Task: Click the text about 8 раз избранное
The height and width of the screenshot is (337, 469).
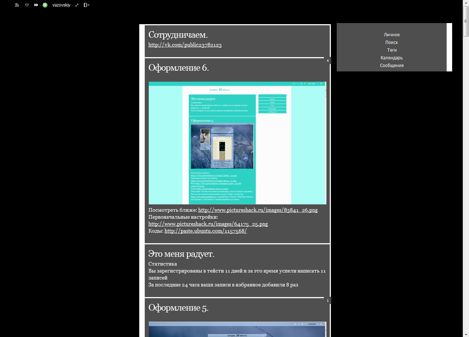Action: pos(223,285)
